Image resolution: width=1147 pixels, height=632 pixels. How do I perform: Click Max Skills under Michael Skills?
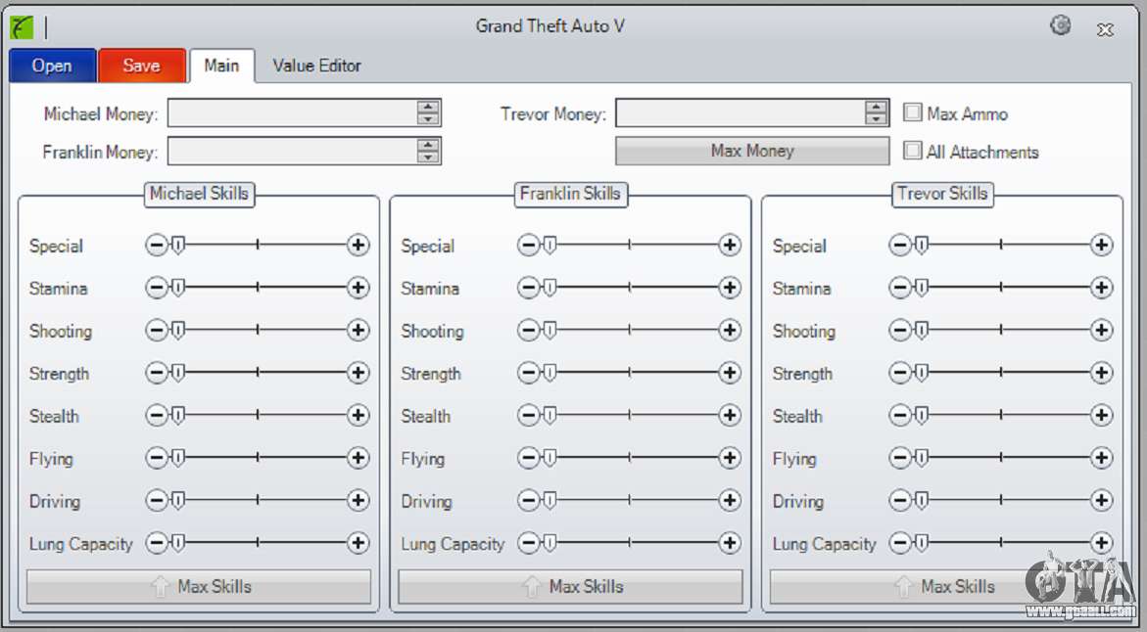199,587
